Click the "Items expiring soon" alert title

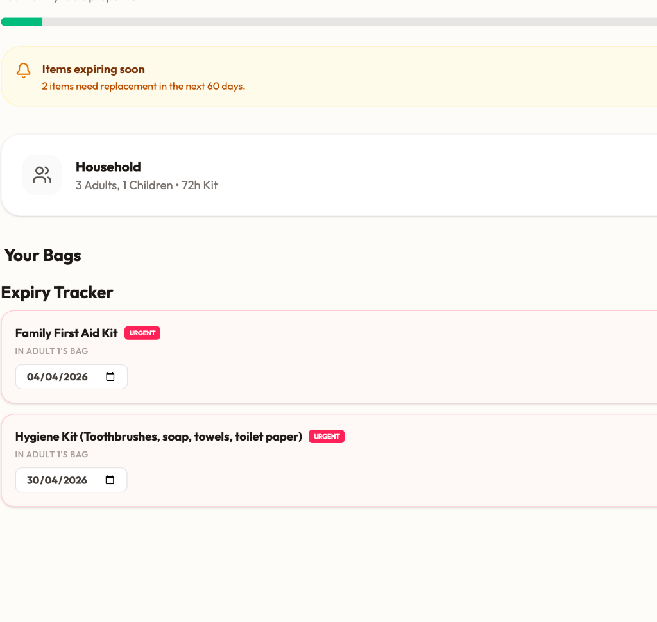click(x=94, y=69)
